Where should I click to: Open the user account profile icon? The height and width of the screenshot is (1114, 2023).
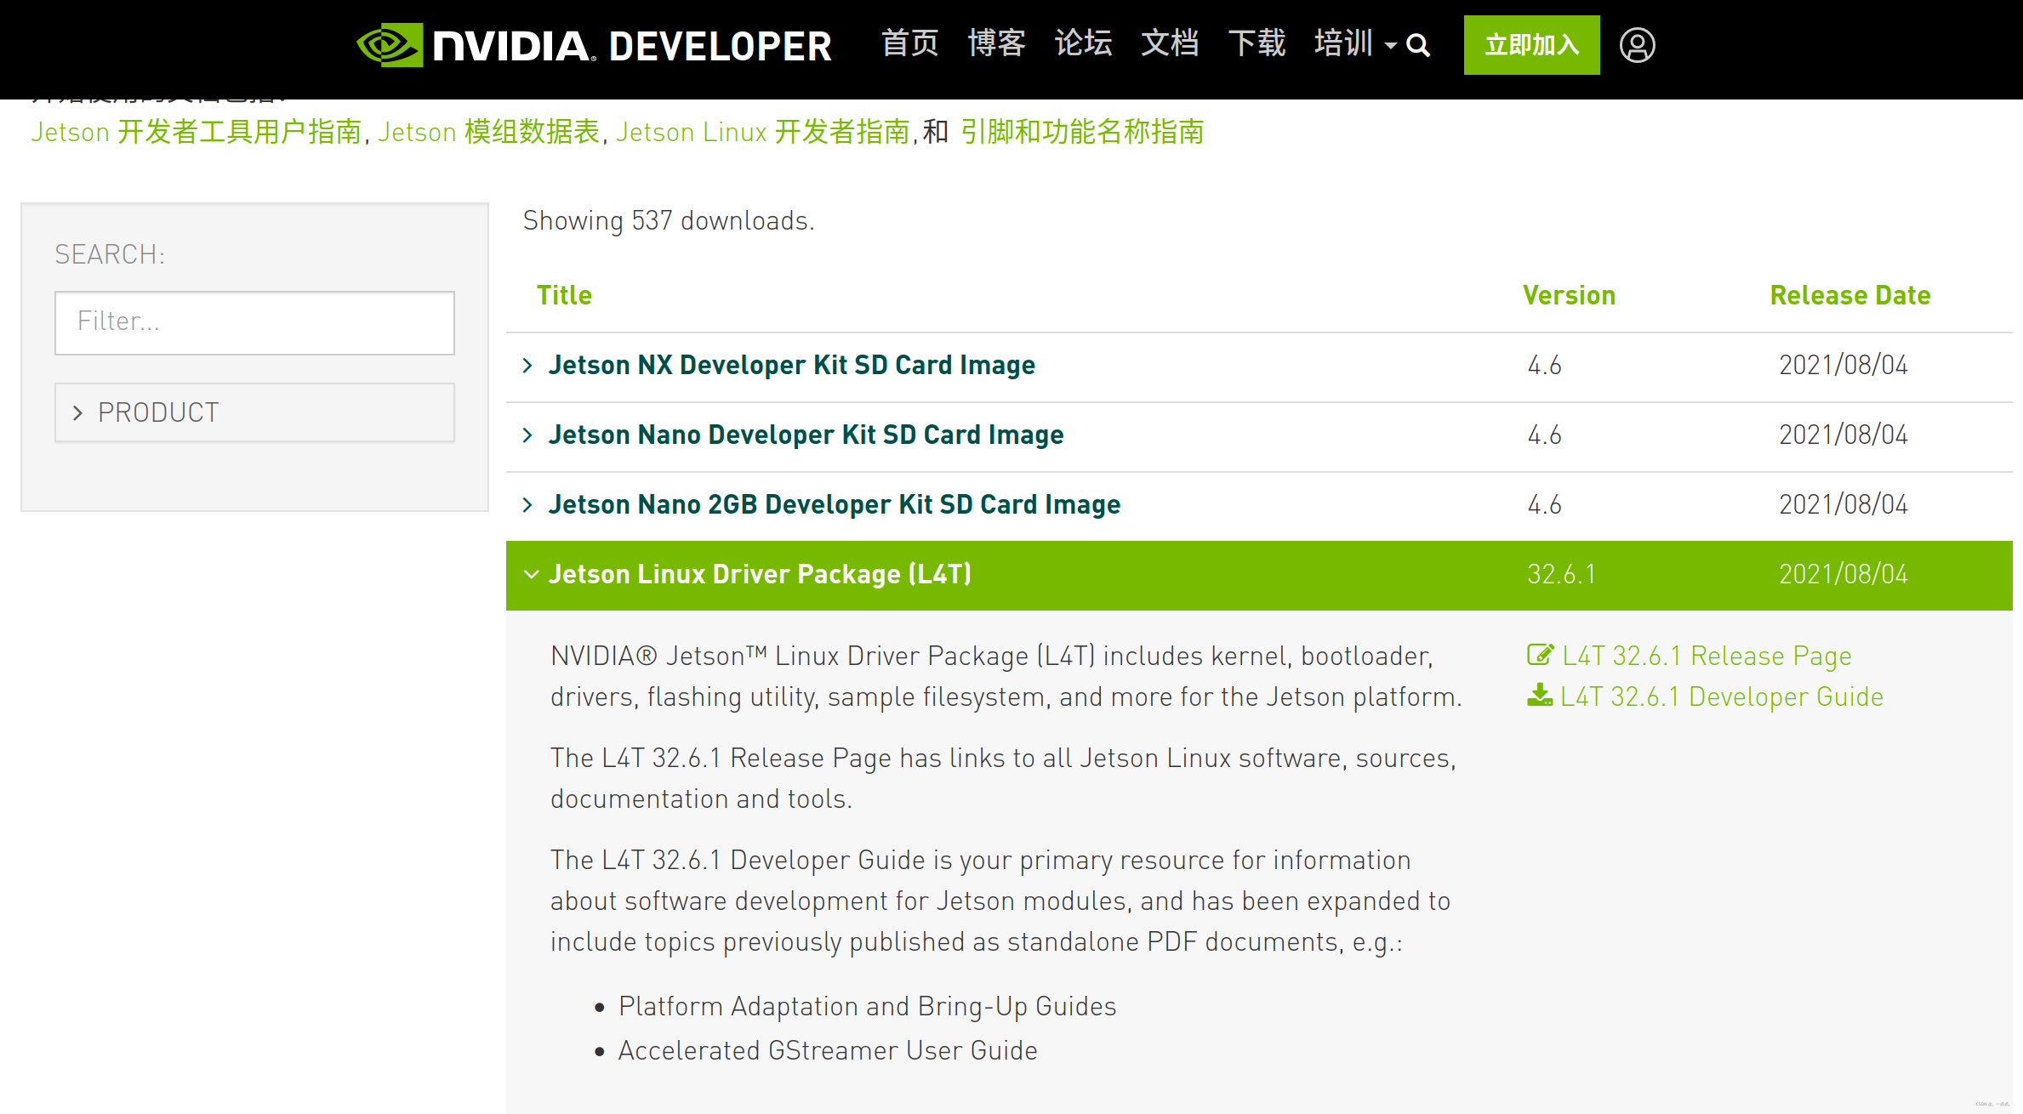pyautogui.click(x=1637, y=45)
